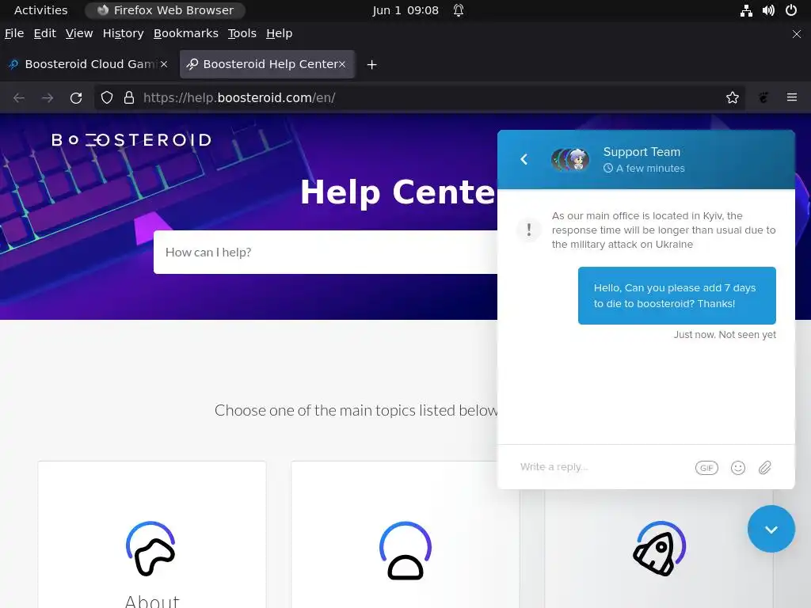811x608 pixels.
Task: Open the History menu
Action: coord(123,33)
